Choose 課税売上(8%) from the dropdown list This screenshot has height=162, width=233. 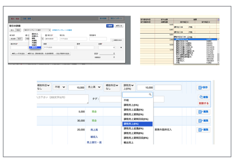pyautogui.click(x=137, y=124)
